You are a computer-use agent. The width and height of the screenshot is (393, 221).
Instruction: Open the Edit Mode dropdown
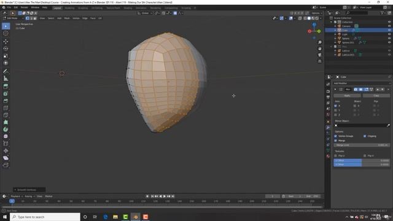(13, 18)
